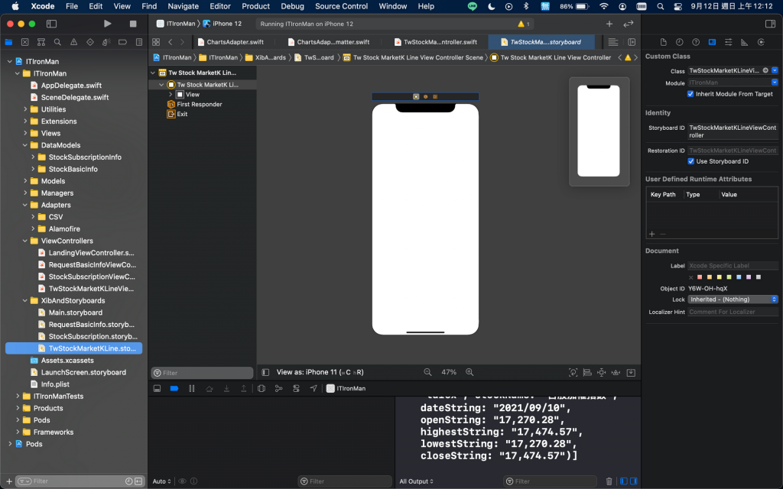Screen dimensions: 783x489
Task: Add a user defined runtime attribute
Action: (651, 234)
